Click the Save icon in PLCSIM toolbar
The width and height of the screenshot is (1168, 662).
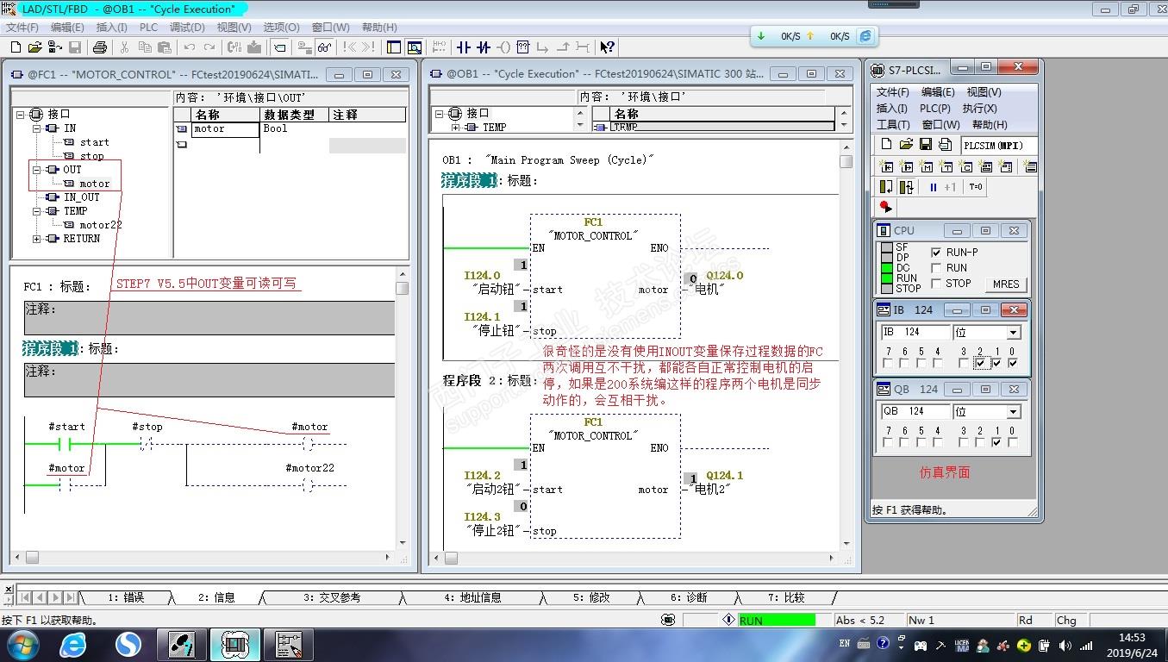tap(926, 145)
